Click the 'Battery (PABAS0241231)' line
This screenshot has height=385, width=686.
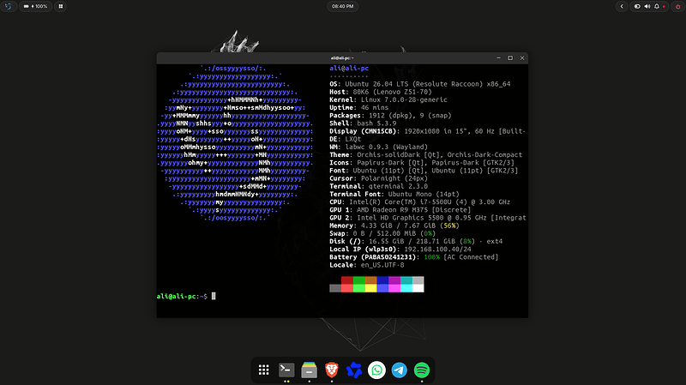click(414, 257)
